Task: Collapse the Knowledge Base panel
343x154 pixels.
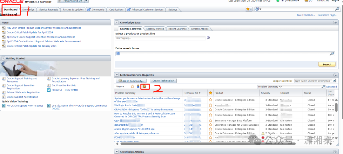Action: (117, 22)
